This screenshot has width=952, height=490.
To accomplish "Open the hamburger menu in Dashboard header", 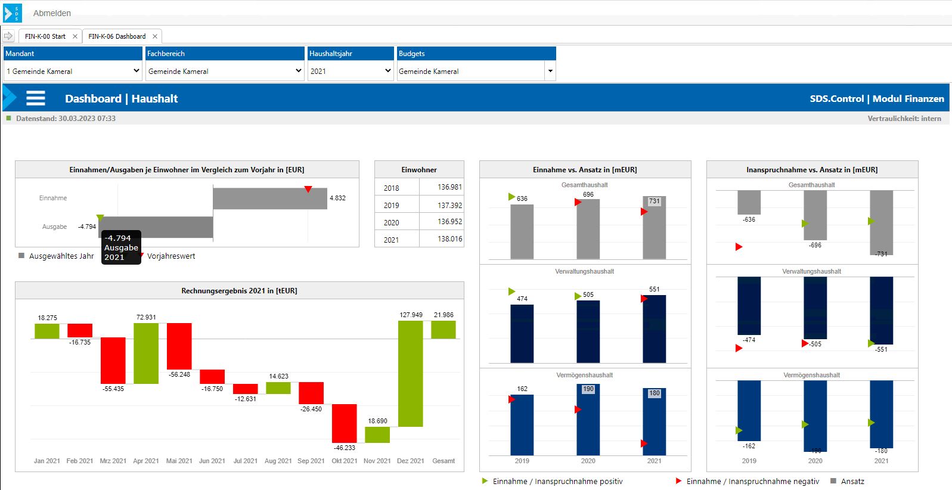I will tap(36, 98).
